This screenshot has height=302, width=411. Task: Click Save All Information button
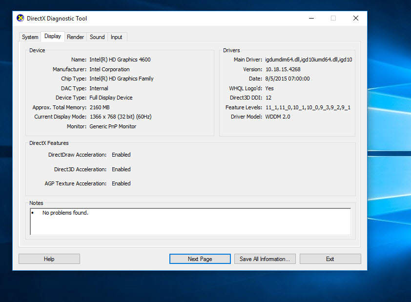265,259
